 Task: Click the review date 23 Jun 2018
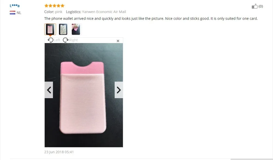[x=59, y=152]
